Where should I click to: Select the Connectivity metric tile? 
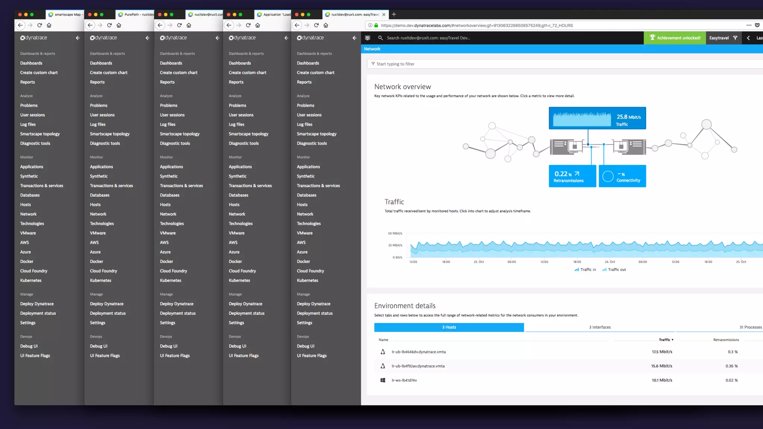click(x=622, y=176)
